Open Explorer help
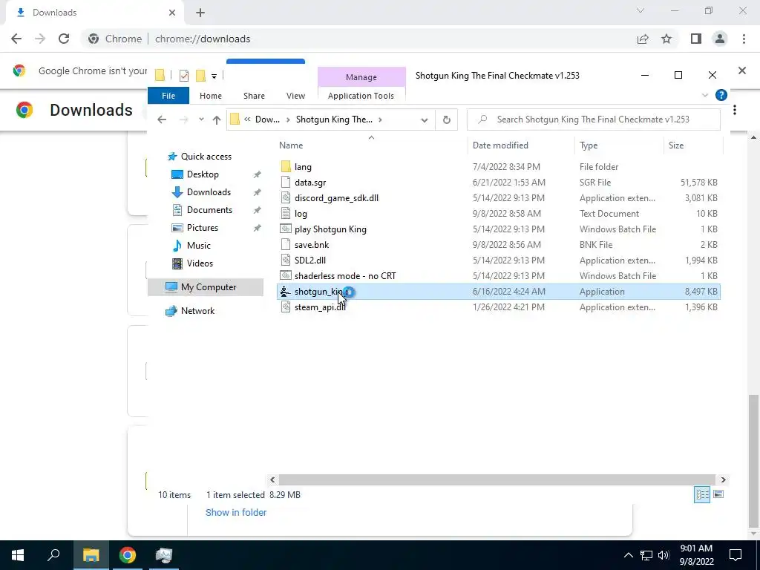760x570 pixels. click(721, 96)
